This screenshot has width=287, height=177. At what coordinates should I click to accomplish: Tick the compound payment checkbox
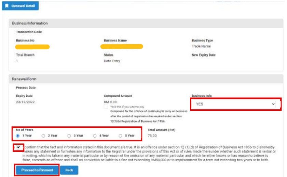click(x=106, y=107)
